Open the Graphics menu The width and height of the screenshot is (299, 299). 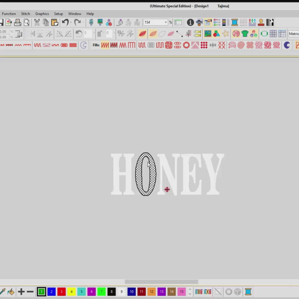click(42, 14)
